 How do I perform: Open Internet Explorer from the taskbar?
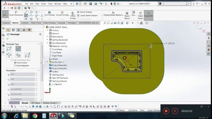click(x=16, y=116)
